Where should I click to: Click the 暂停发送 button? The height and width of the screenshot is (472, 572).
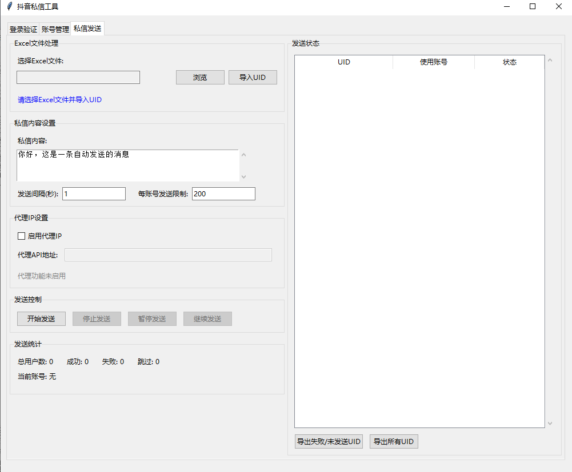151,318
